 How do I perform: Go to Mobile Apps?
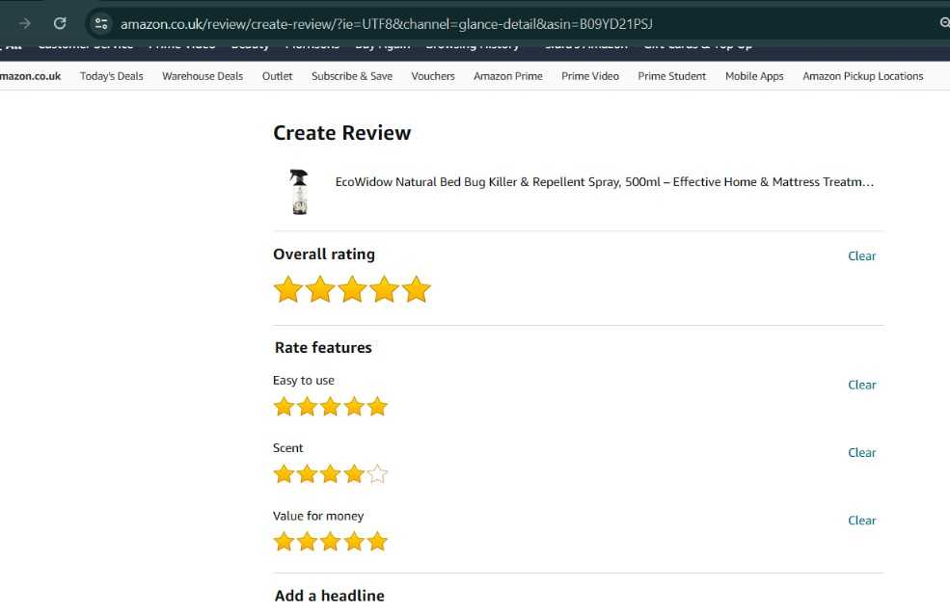coord(754,76)
